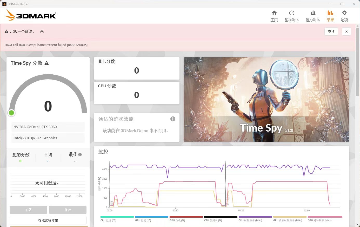Go to the 主页 home tab

click(274, 16)
